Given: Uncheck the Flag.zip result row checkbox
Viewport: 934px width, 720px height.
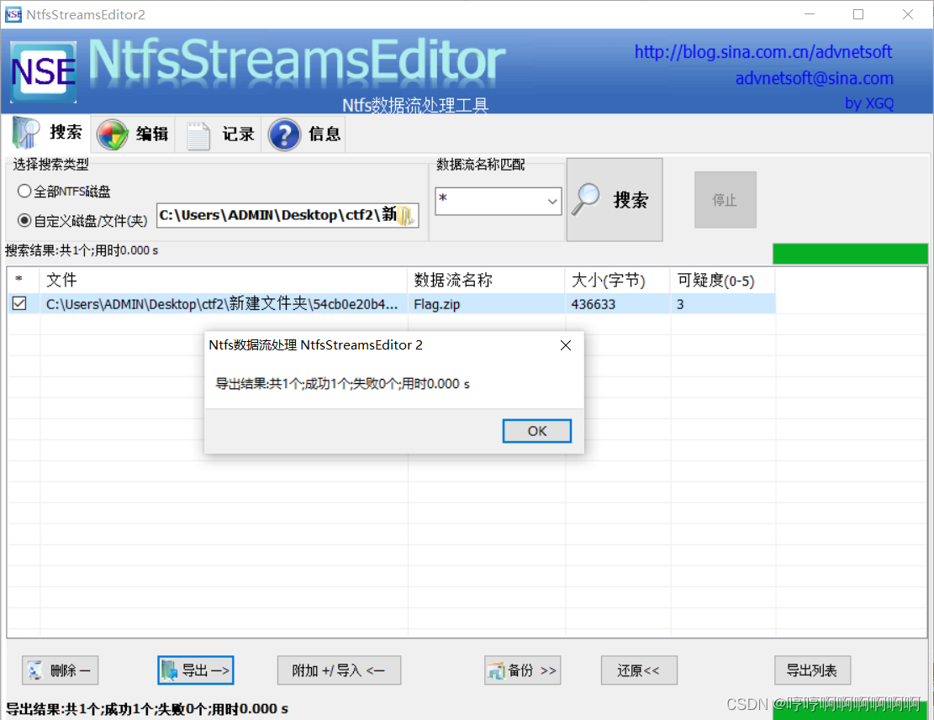Looking at the screenshot, I should [19, 303].
